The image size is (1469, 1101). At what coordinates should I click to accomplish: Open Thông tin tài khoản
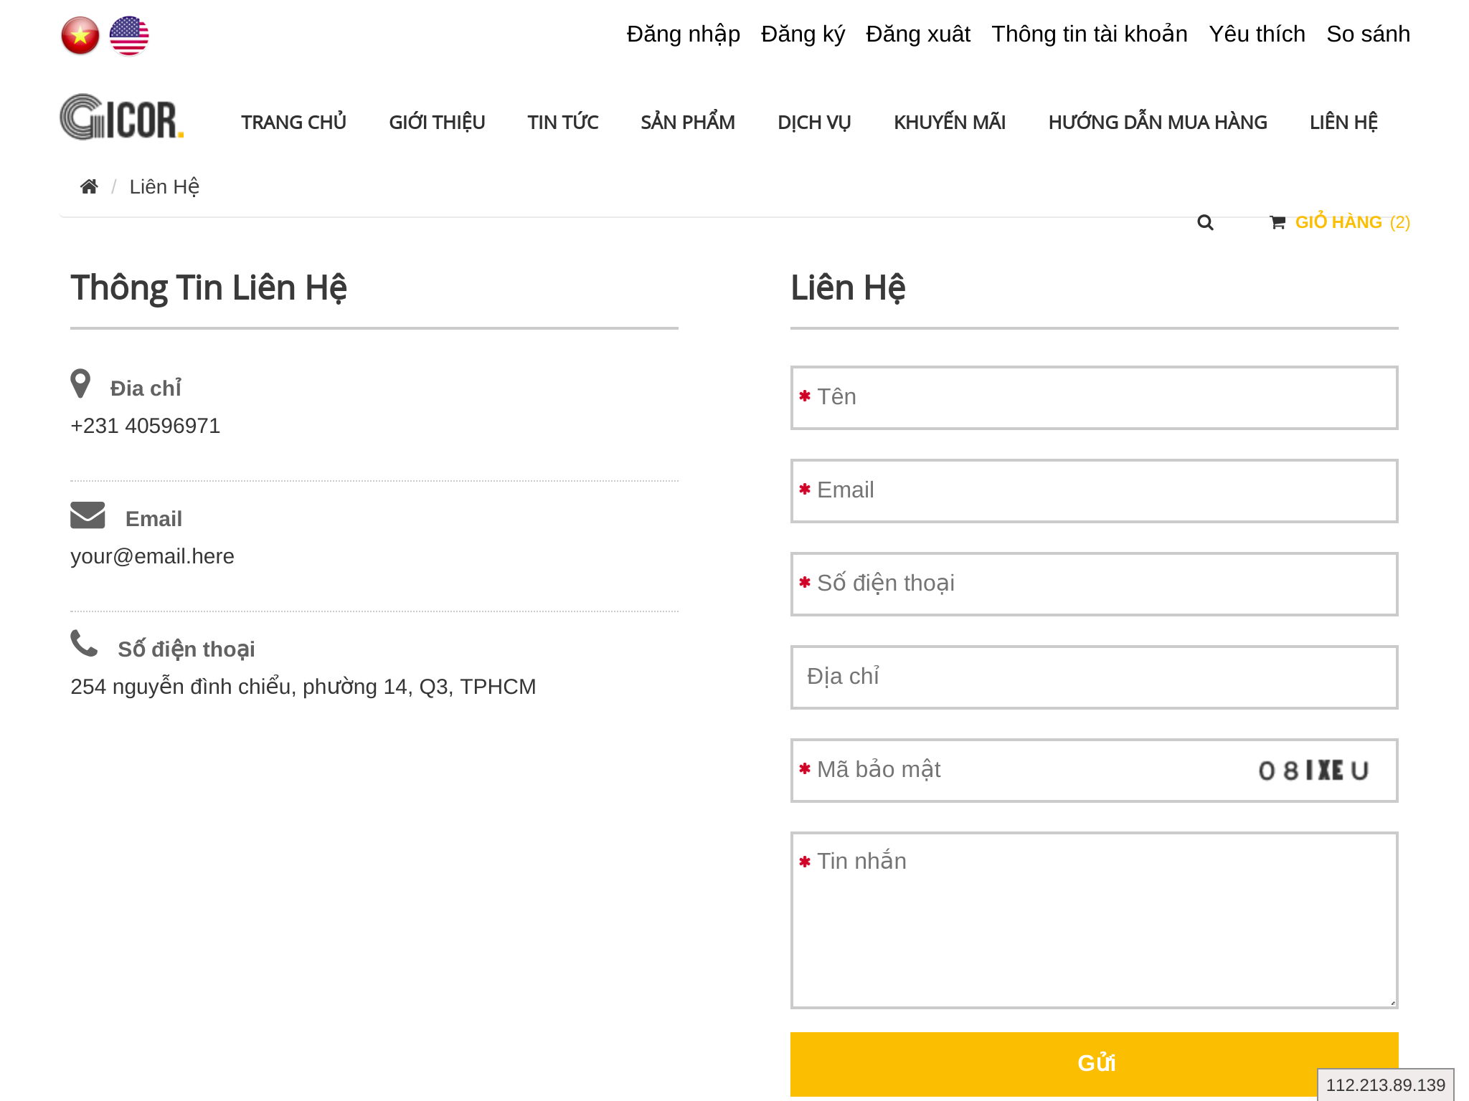point(1090,34)
